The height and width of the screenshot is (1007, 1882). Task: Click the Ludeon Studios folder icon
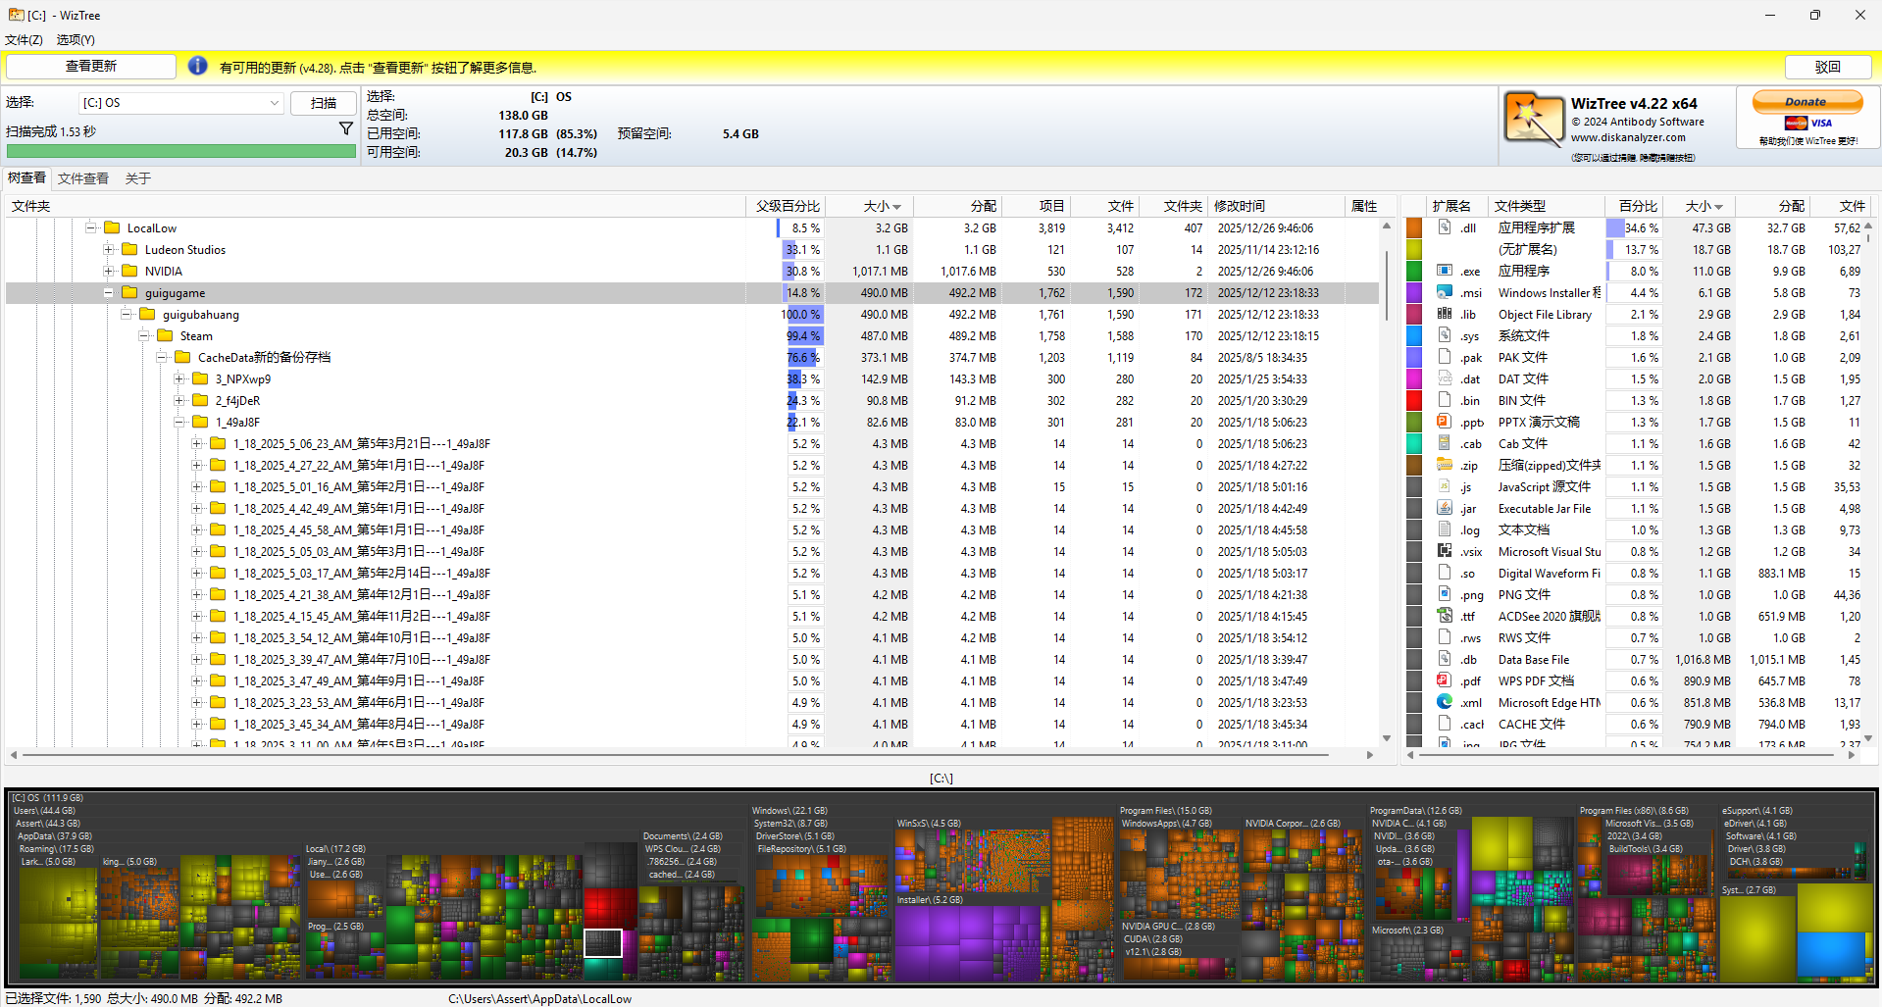point(129,249)
